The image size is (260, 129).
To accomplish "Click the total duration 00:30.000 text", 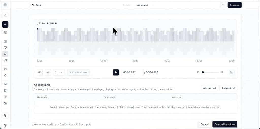I will pyautogui.click(x=152, y=72).
